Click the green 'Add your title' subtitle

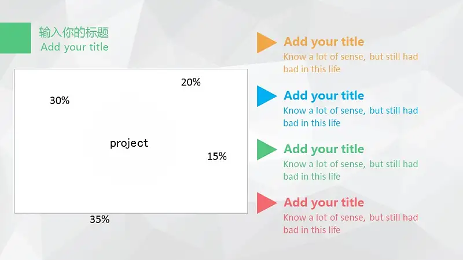tap(75, 47)
